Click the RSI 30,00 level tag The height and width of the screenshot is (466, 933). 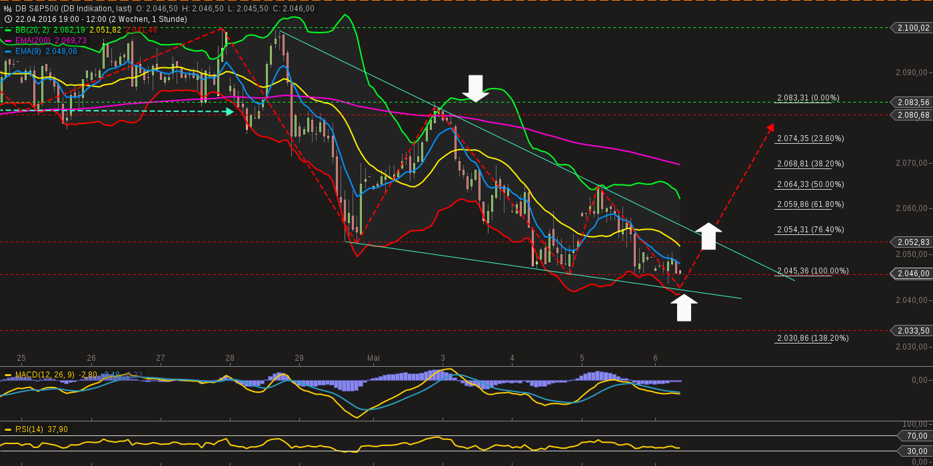pos(916,451)
